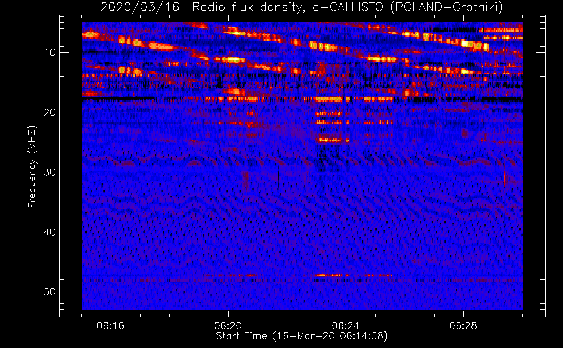Click the frequency tick label 20
563x348 pixels.
pyautogui.click(x=50, y=112)
